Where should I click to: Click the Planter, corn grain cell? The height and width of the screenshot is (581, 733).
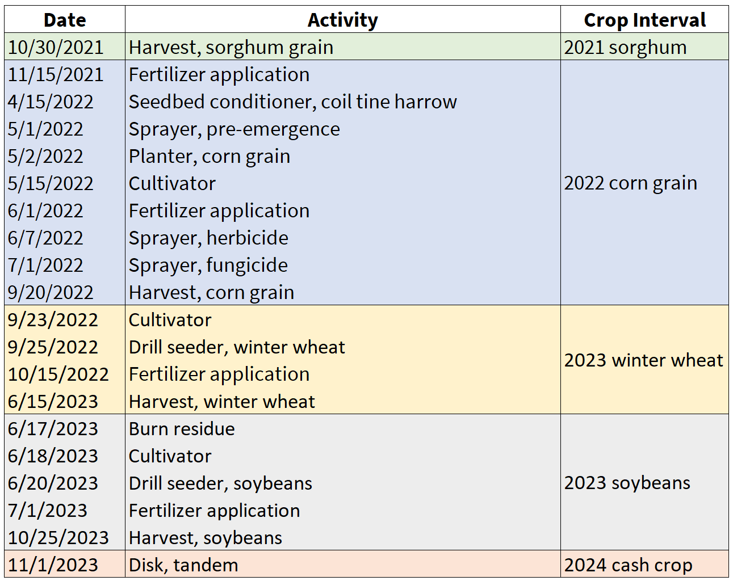(209, 156)
